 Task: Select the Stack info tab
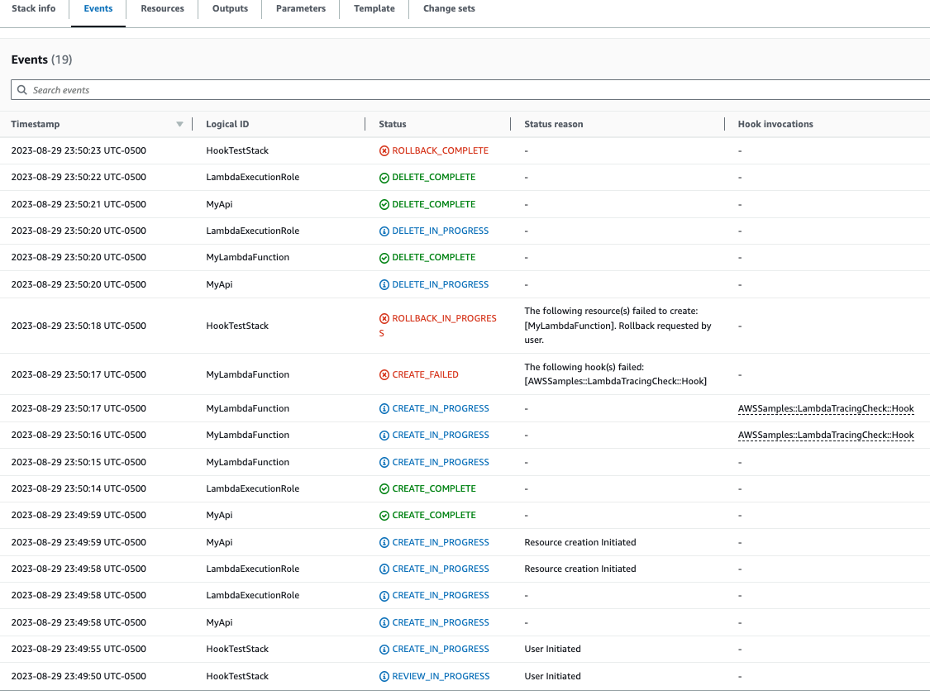(33, 8)
